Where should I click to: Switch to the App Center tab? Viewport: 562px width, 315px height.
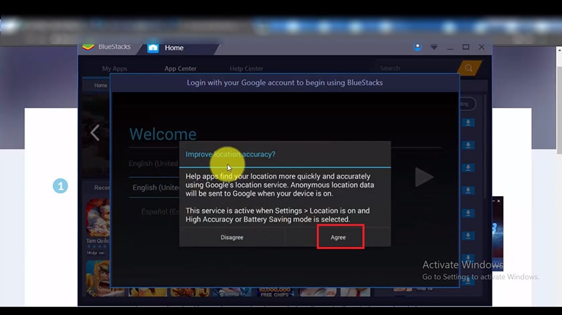click(x=181, y=69)
